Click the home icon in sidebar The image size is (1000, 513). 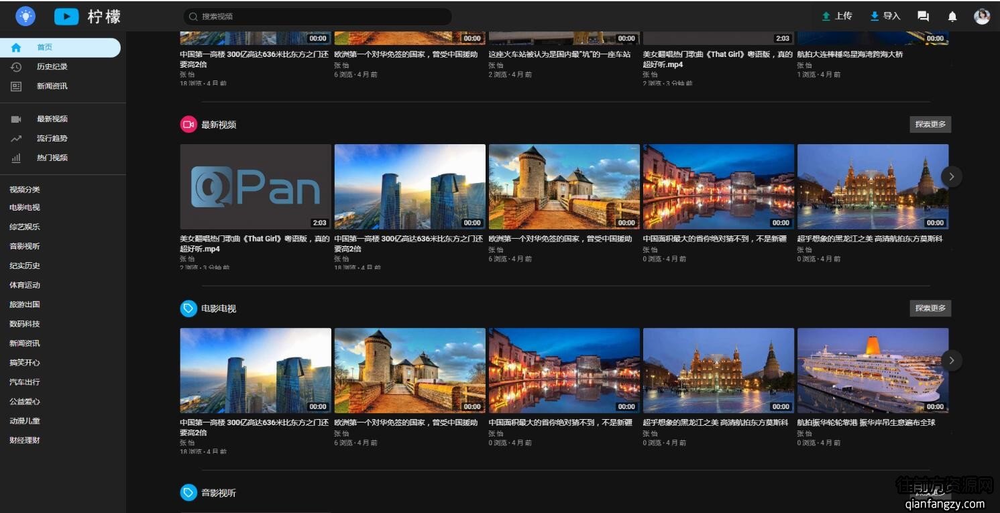[x=16, y=47]
